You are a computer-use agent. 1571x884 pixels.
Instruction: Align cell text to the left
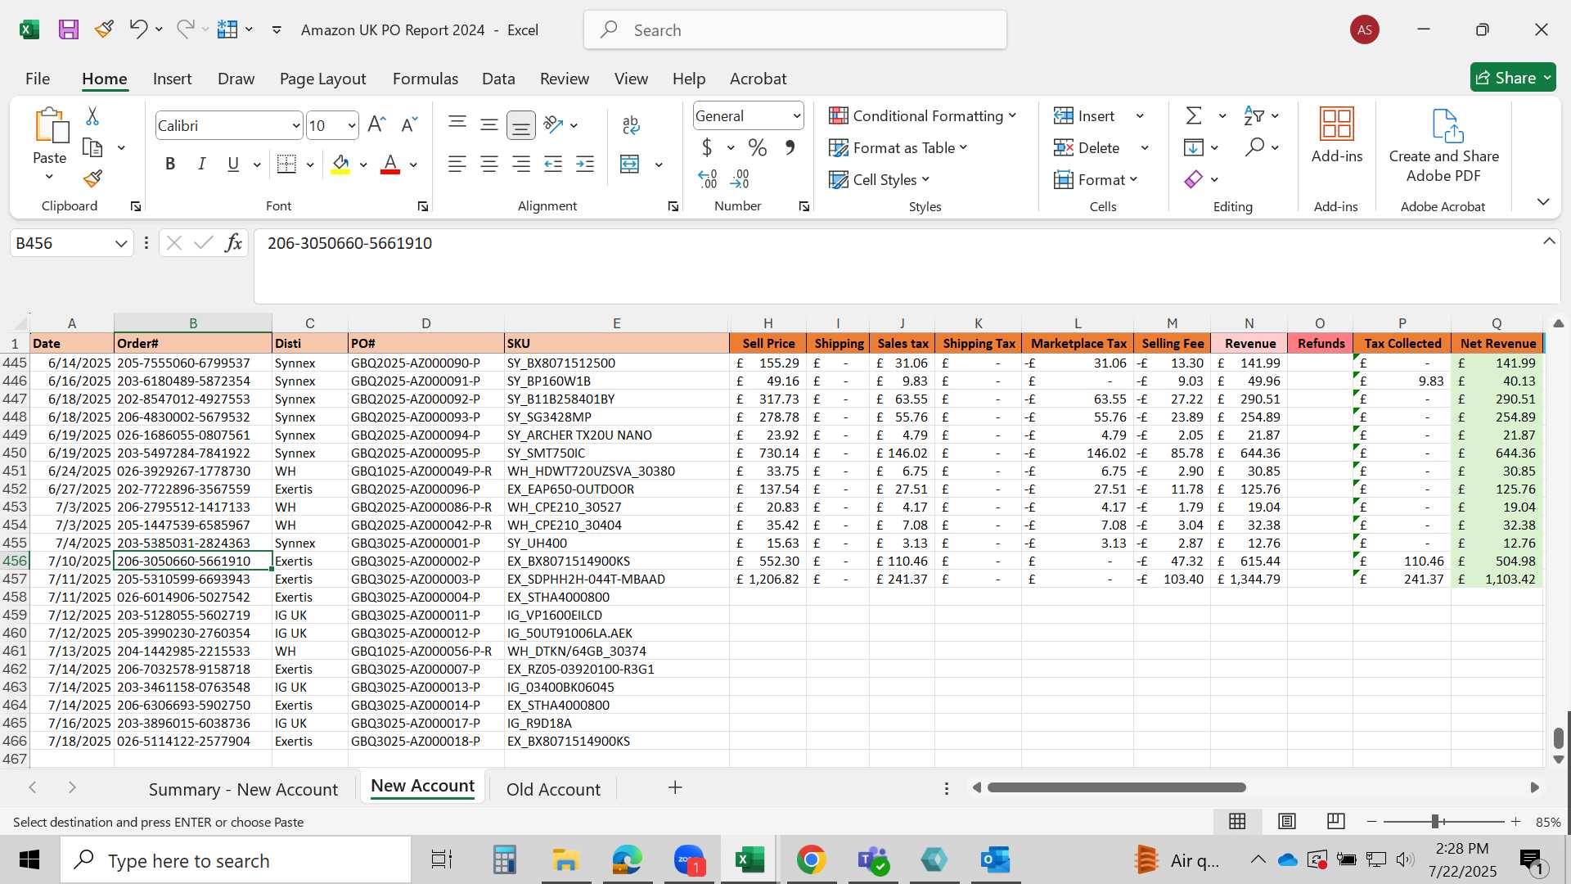(457, 165)
